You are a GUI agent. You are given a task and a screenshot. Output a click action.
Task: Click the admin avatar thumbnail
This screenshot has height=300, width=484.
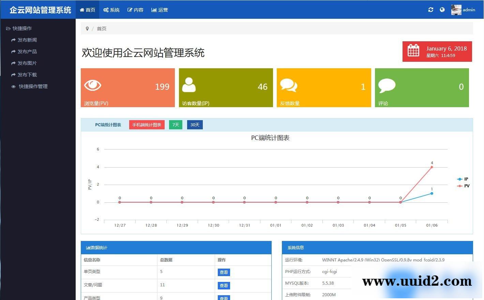coord(456,10)
